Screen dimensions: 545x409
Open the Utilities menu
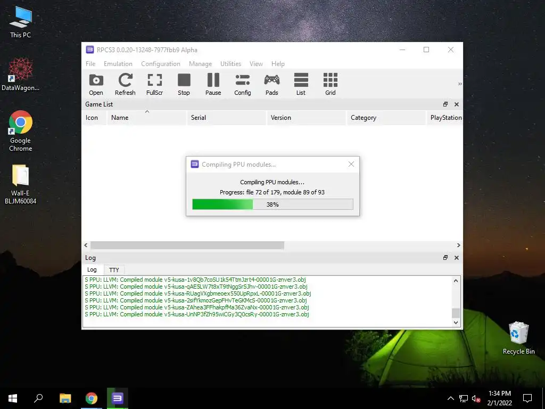230,64
